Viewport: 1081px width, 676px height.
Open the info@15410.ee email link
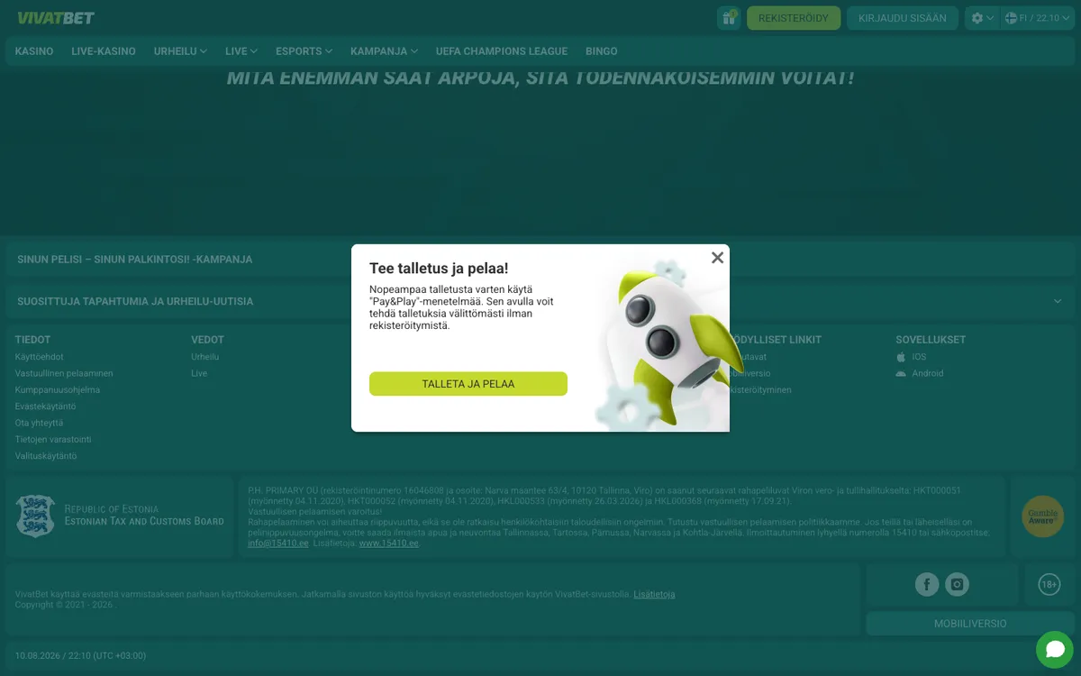pos(278,544)
